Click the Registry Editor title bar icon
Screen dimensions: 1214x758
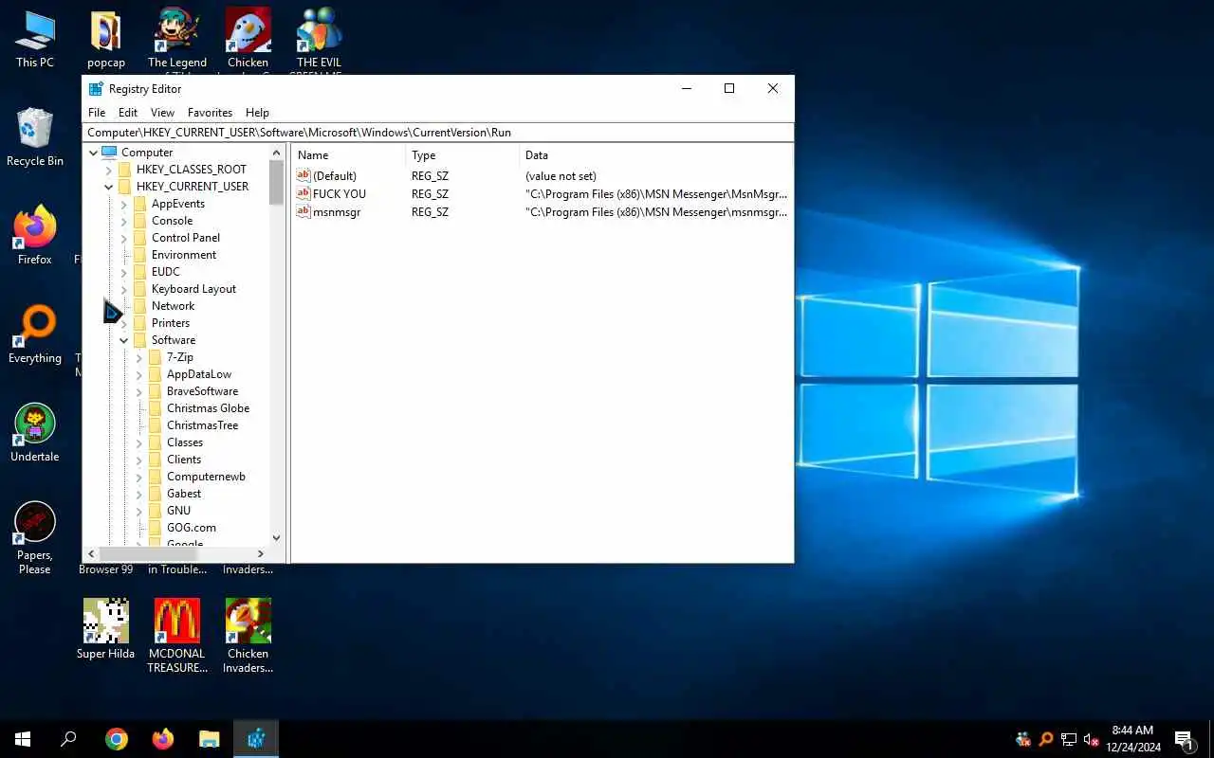(x=96, y=89)
